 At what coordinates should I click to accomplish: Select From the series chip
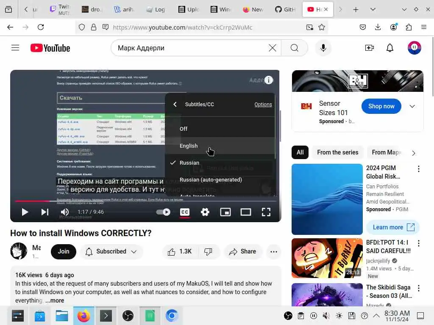(x=337, y=152)
